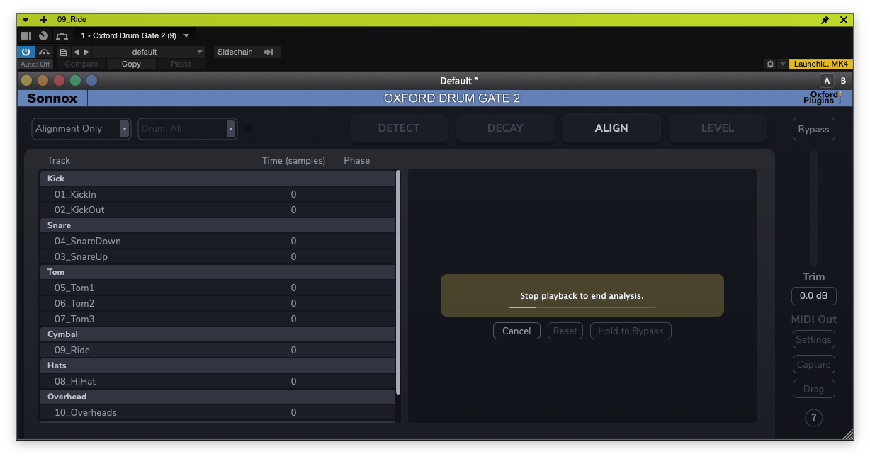The width and height of the screenshot is (870, 459).
Task: Switch to the A settings slot
Action: pos(827,81)
